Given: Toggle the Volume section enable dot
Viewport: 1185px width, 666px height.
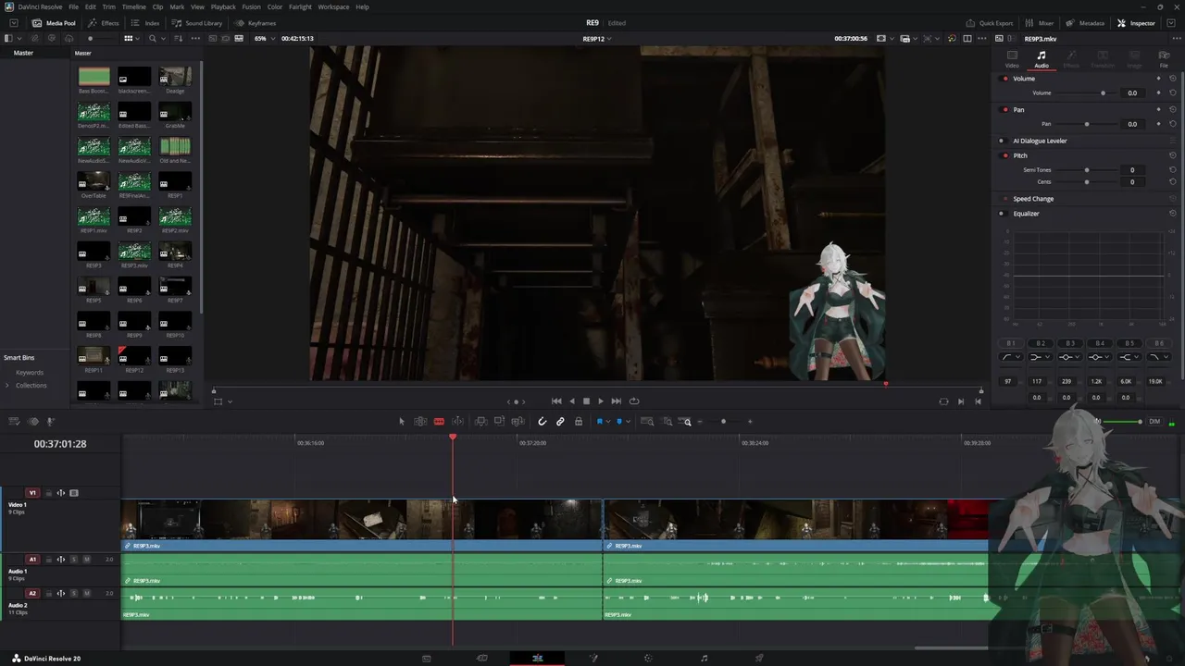Looking at the screenshot, I should click(1005, 79).
